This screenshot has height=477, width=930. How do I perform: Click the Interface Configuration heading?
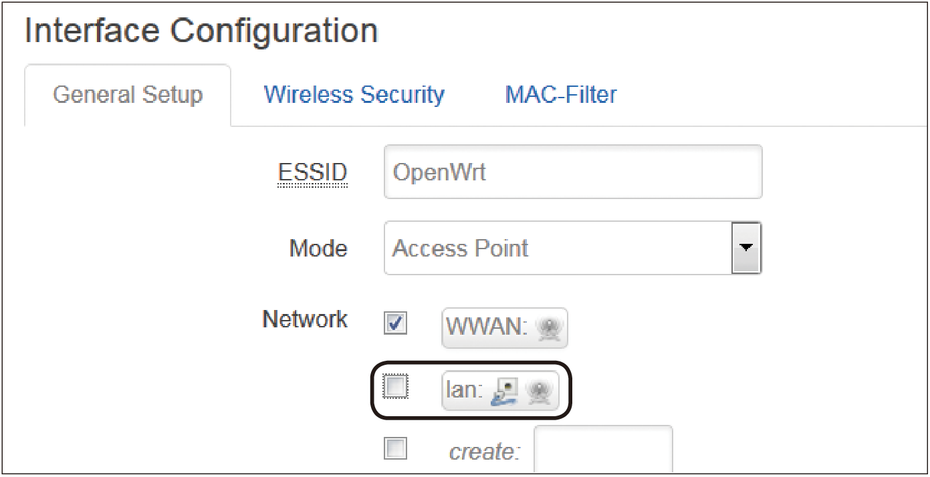201,31
